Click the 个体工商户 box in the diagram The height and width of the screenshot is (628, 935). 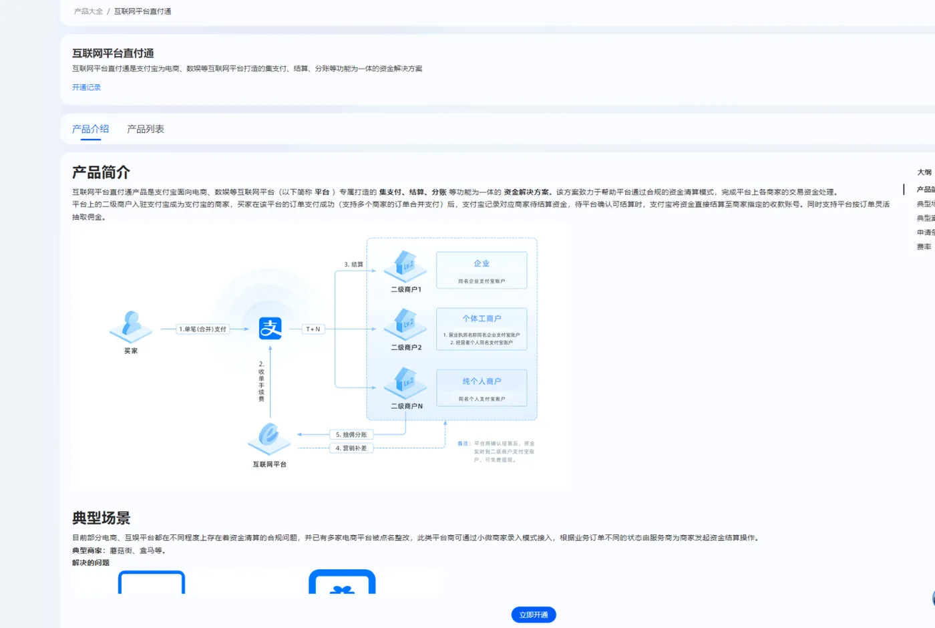tap(482, 329)
